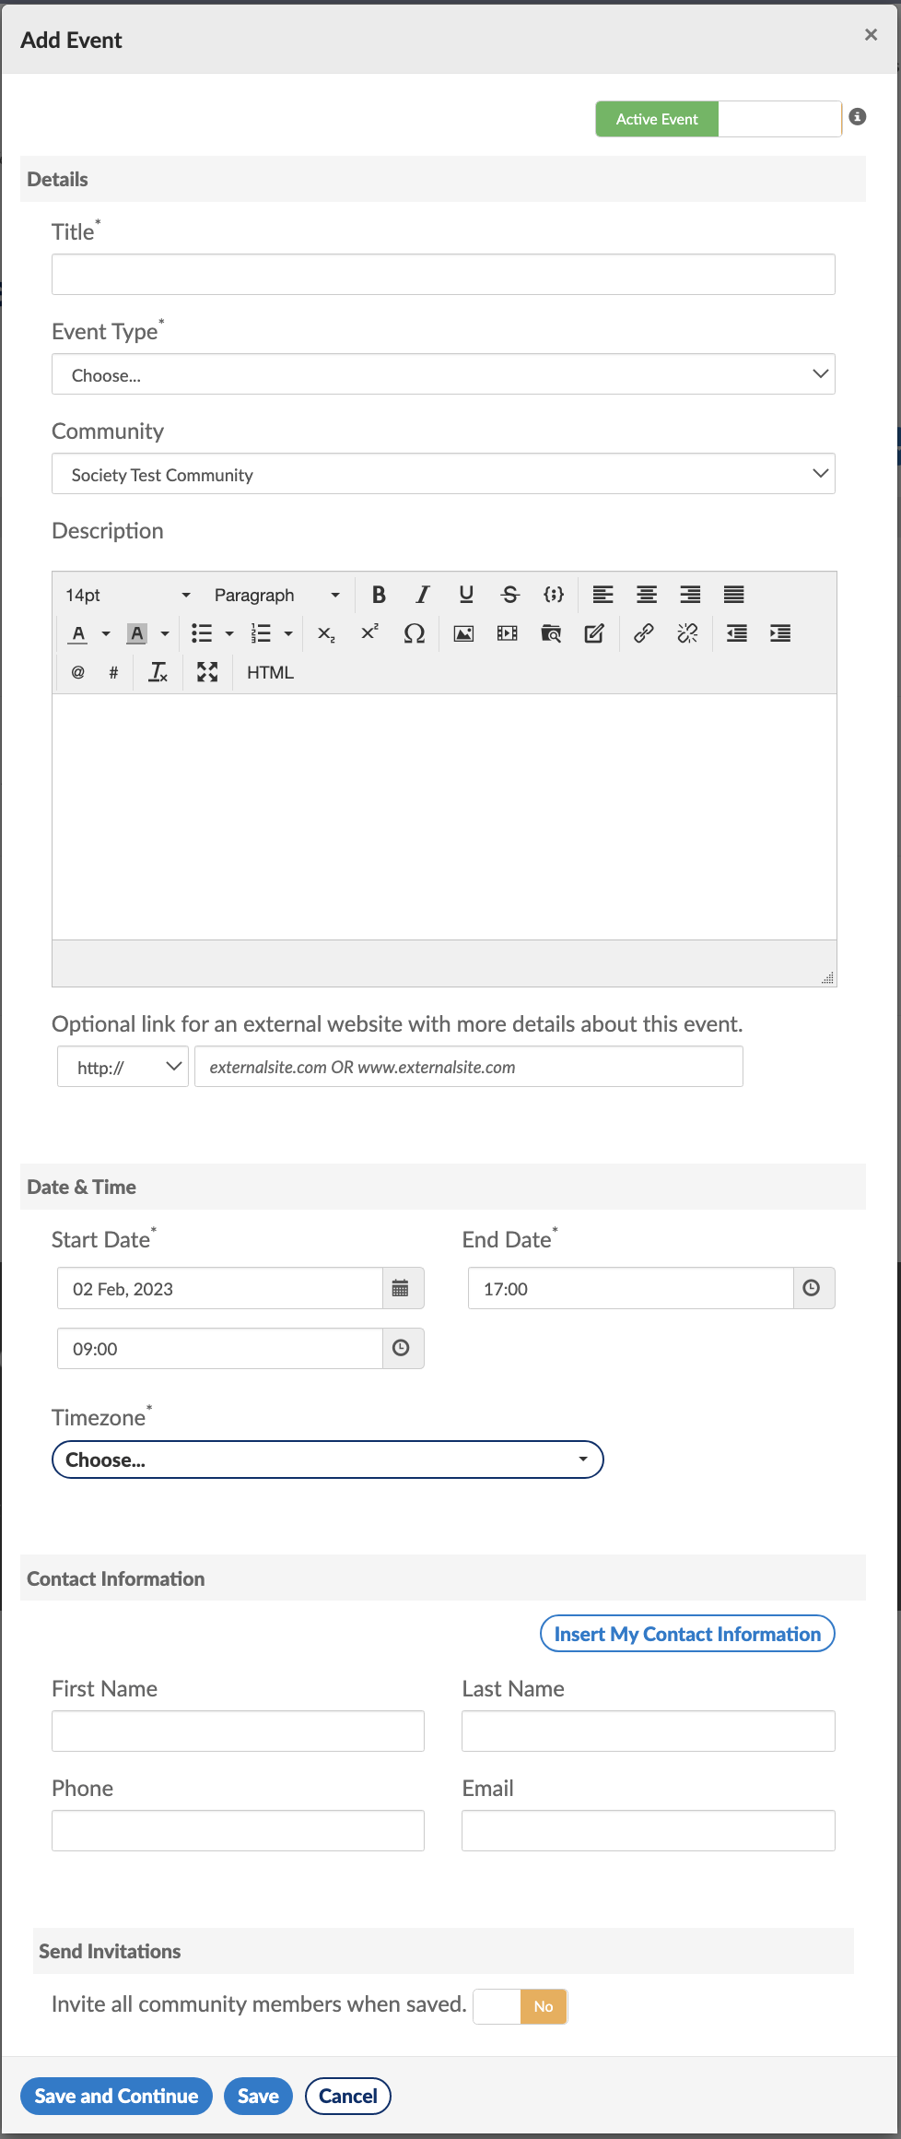Viewport: 901px width, 2139px height.
Task: Open the End Date clock picker
Action: pyautogui.click(x=812, y=1288)
